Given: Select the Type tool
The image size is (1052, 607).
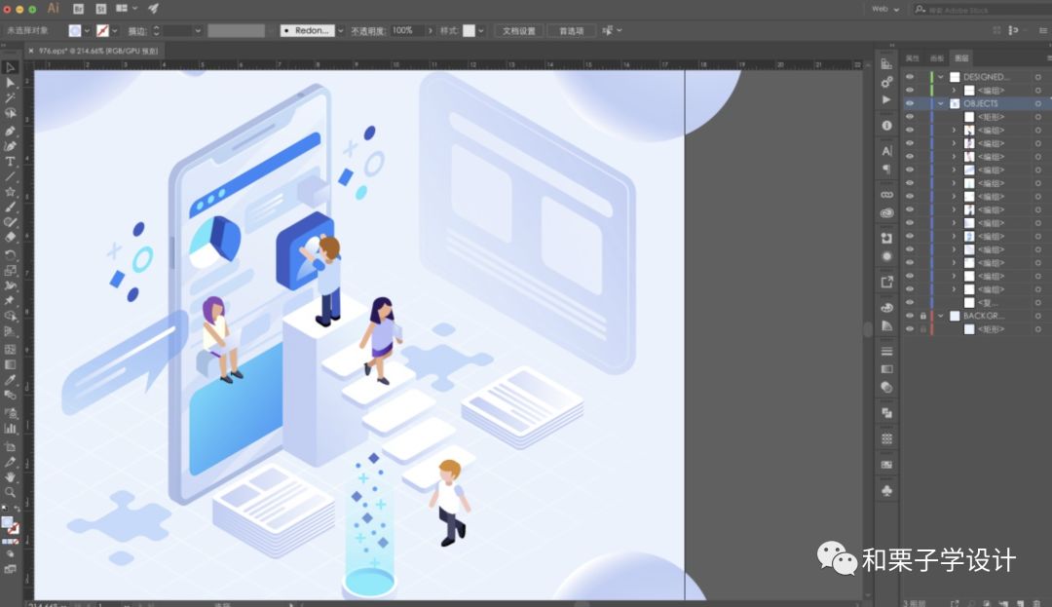Looking at the screenshot, I should [x=10, y=162].
